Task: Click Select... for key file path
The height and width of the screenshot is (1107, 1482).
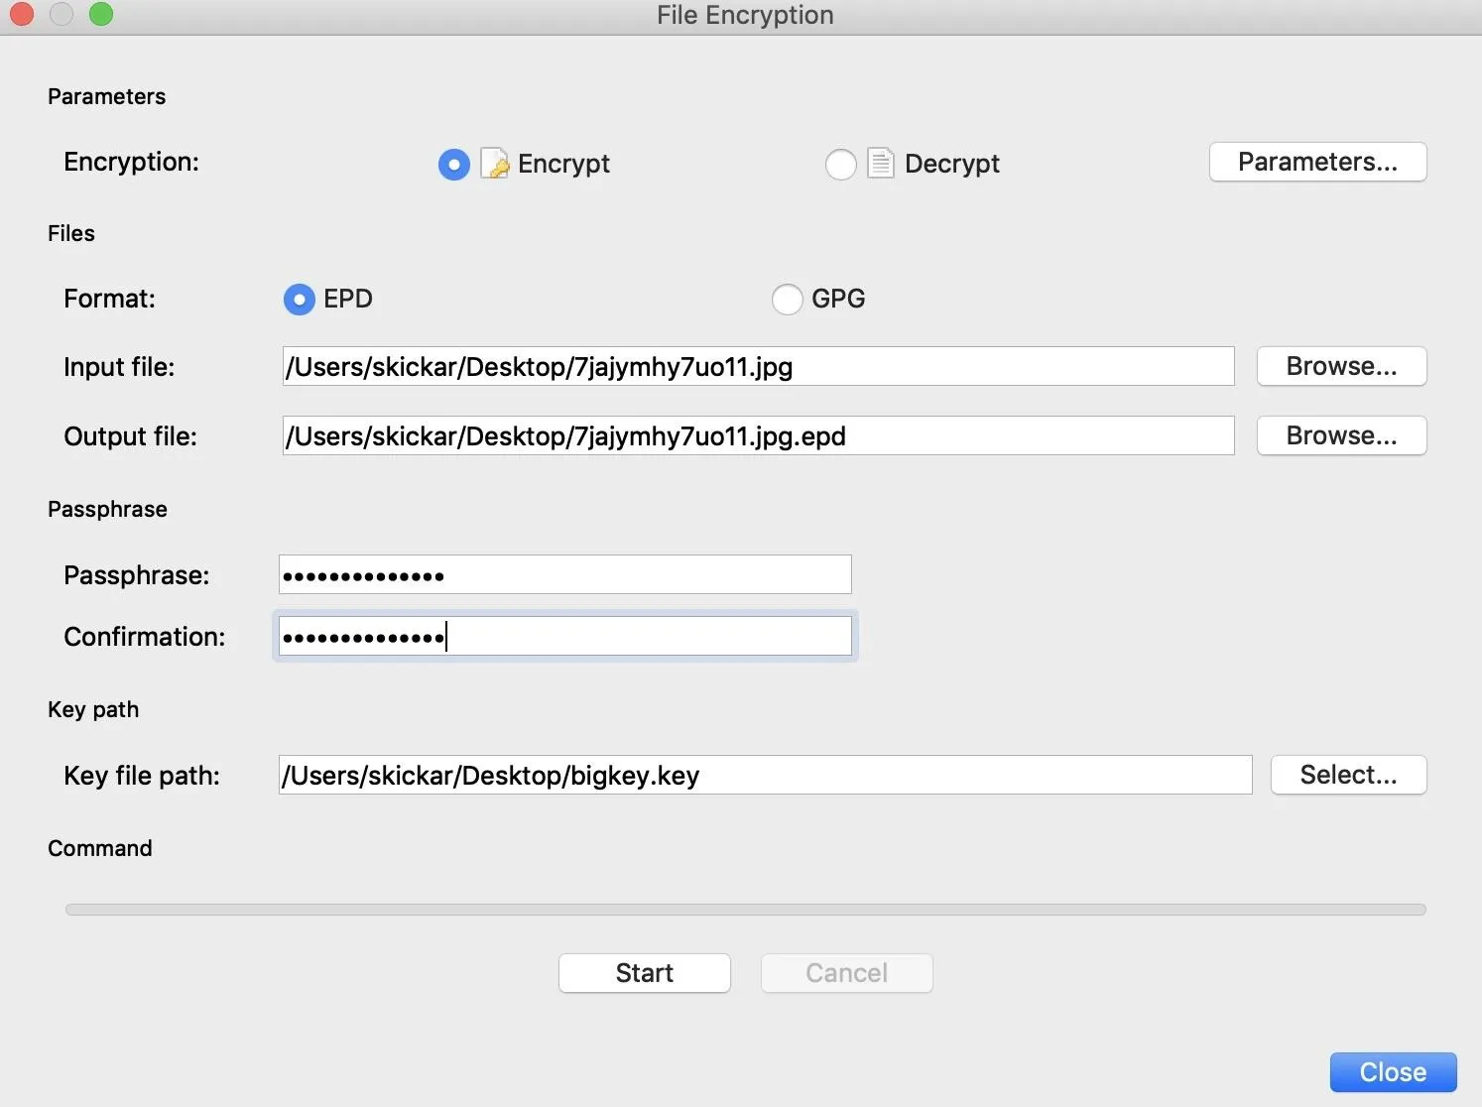Action: (1348, 775)
